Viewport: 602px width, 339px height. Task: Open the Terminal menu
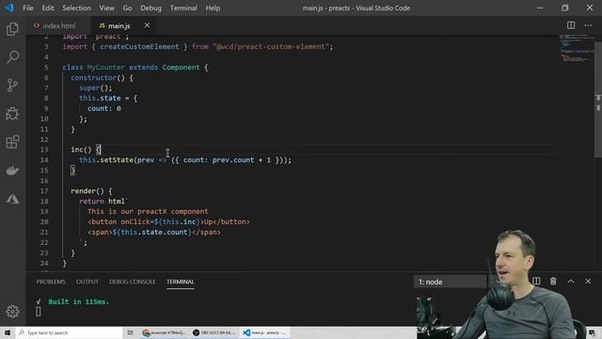183,8
